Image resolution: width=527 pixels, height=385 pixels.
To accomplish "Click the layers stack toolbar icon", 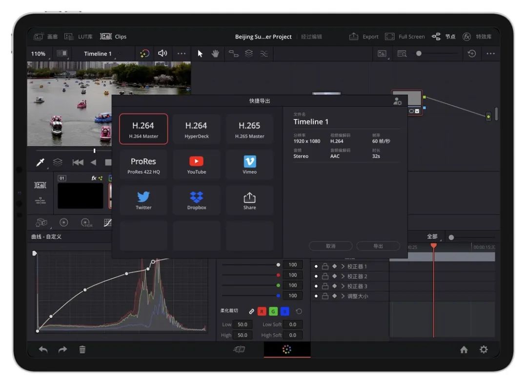I will pyautogui.click(x=249, y=53).
